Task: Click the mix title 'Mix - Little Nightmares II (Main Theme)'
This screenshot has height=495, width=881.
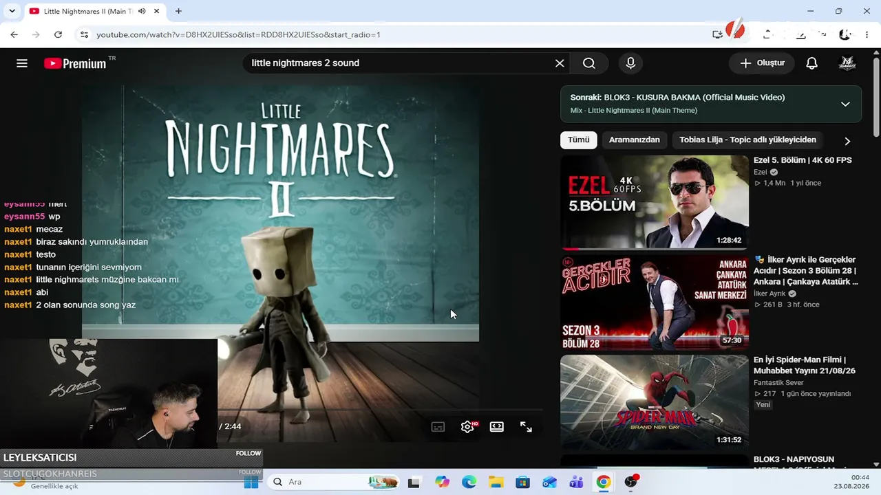Action: tap(633, 111)
